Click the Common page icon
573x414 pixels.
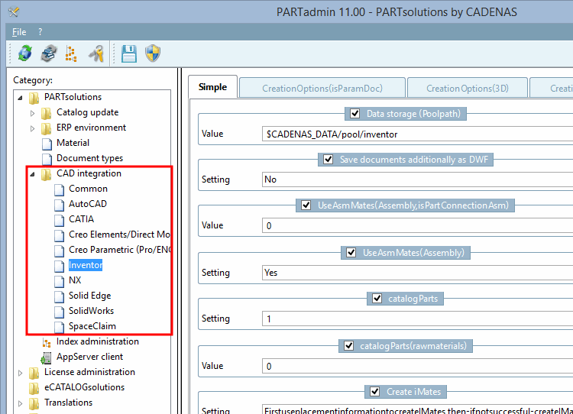click(59, 189)
